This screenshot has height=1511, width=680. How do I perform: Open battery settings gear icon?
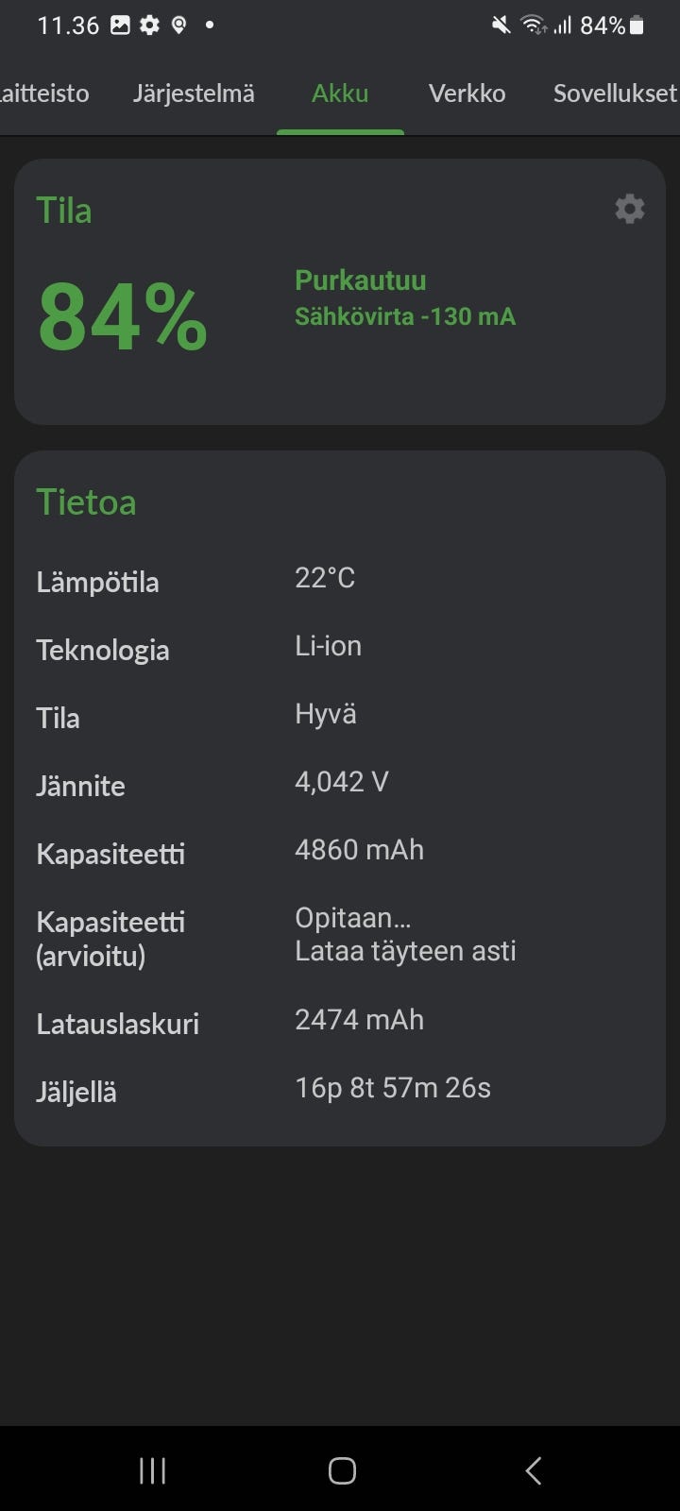click(x=630, y=209)
